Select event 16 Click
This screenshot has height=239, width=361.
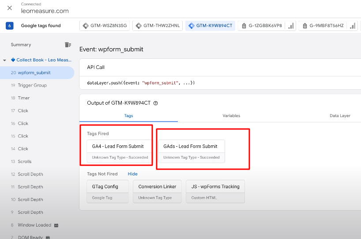click(x=37, y=123)
